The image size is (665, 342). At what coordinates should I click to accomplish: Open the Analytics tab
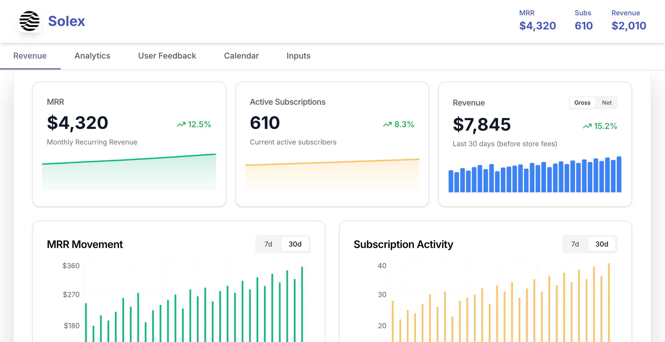tap(92, 56)
